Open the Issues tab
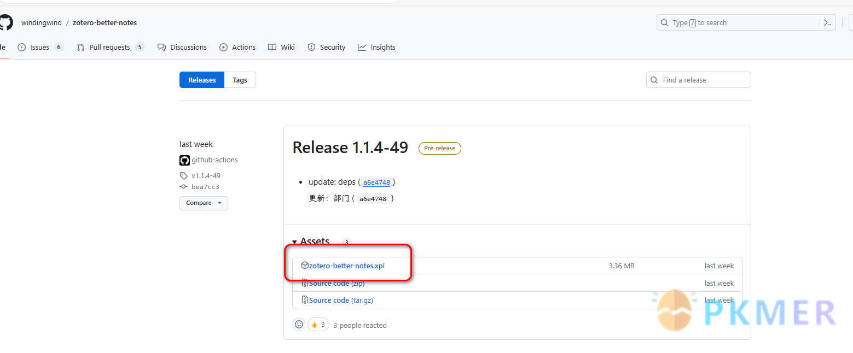 click(40, 47)
